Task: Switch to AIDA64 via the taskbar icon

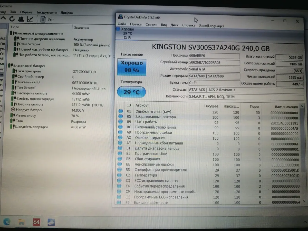Action: coord(36,222)
